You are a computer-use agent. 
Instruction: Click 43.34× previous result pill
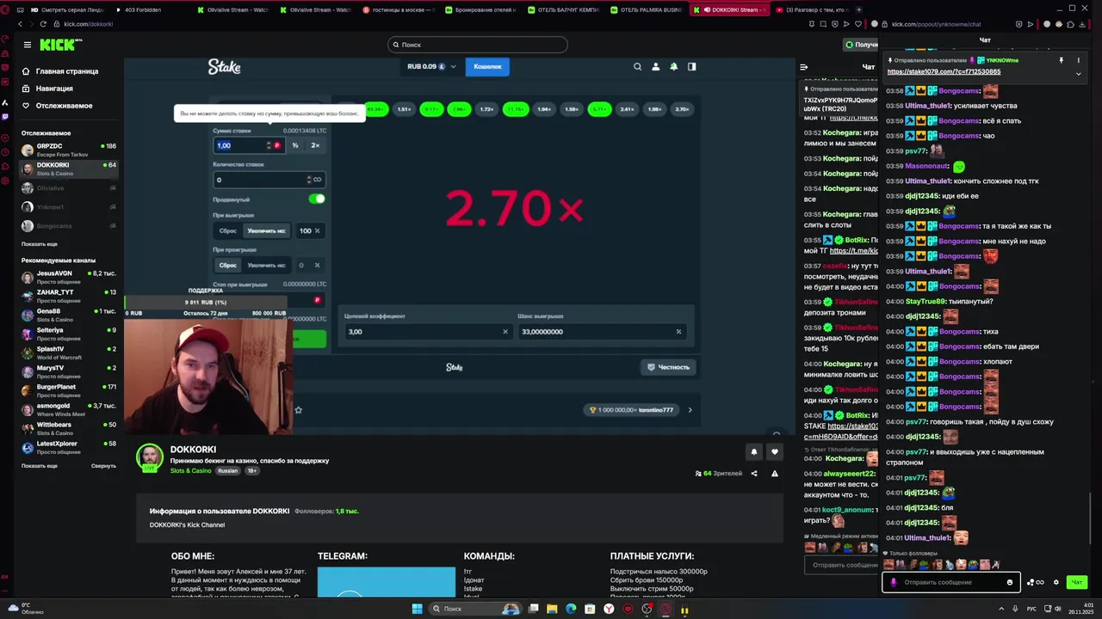click(375, 109)
